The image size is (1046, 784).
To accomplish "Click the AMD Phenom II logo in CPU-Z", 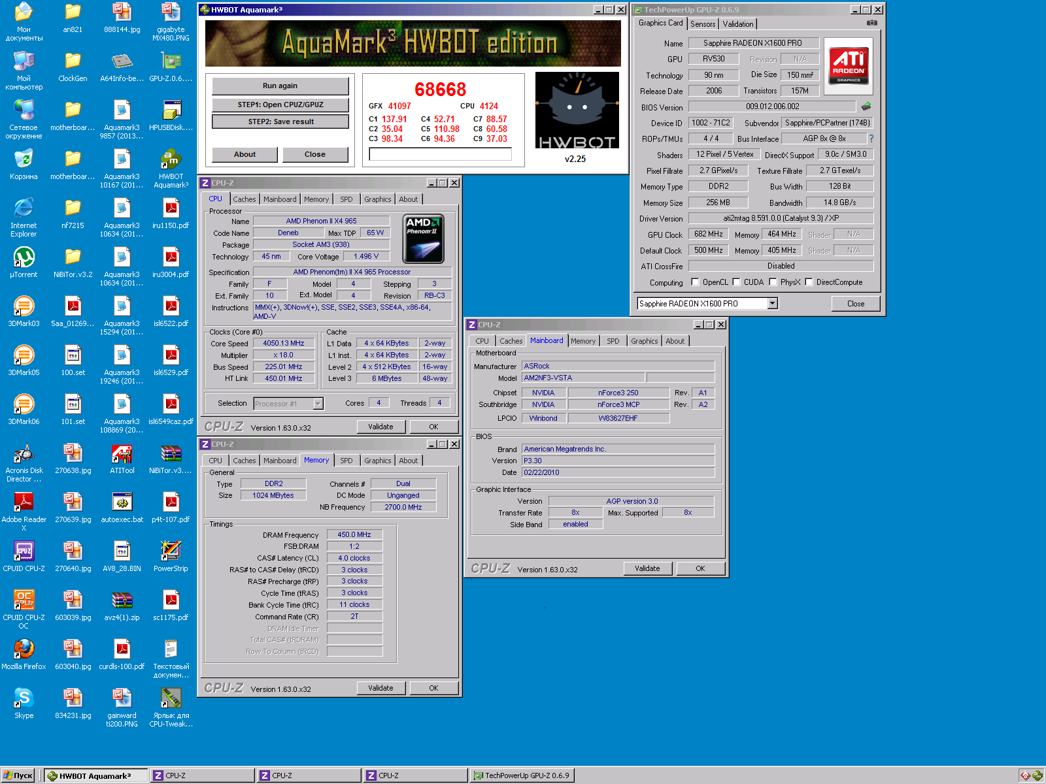I will click(424, 239).
